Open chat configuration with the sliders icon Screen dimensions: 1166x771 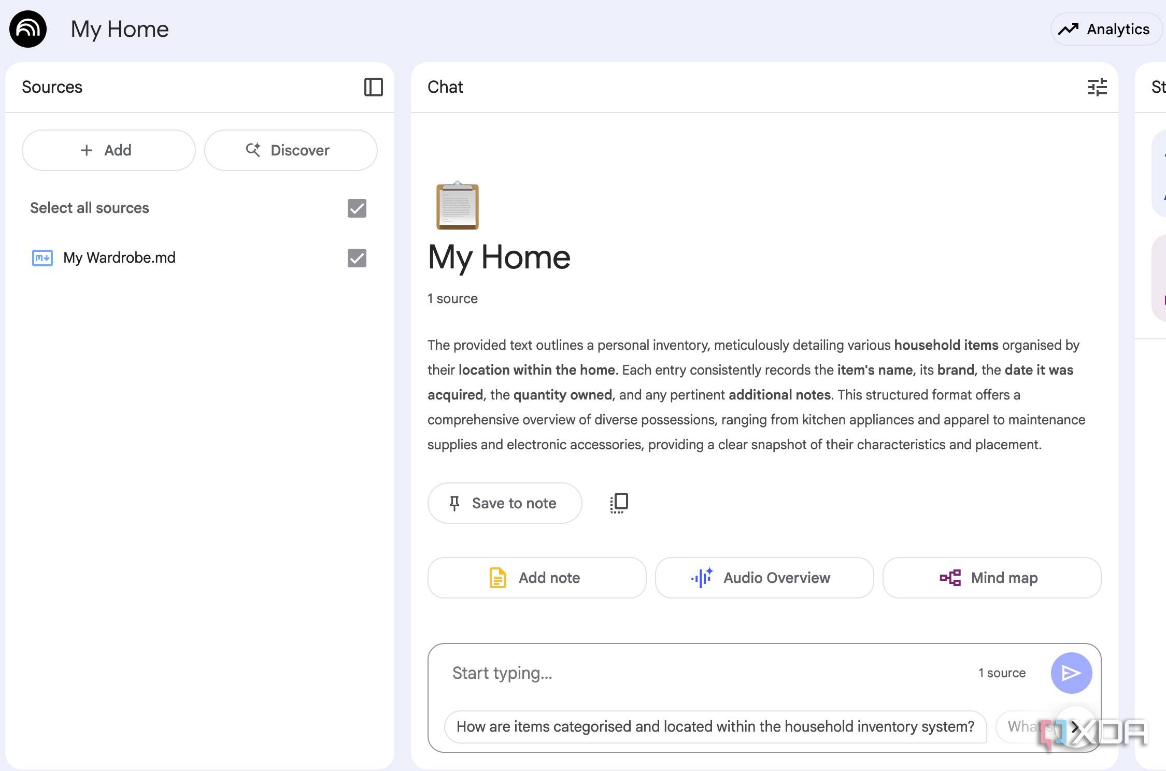[1098, 87]
